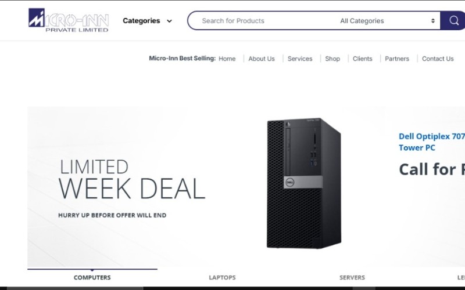Click the Dell Optiplex tower PC image

[304, 183]
